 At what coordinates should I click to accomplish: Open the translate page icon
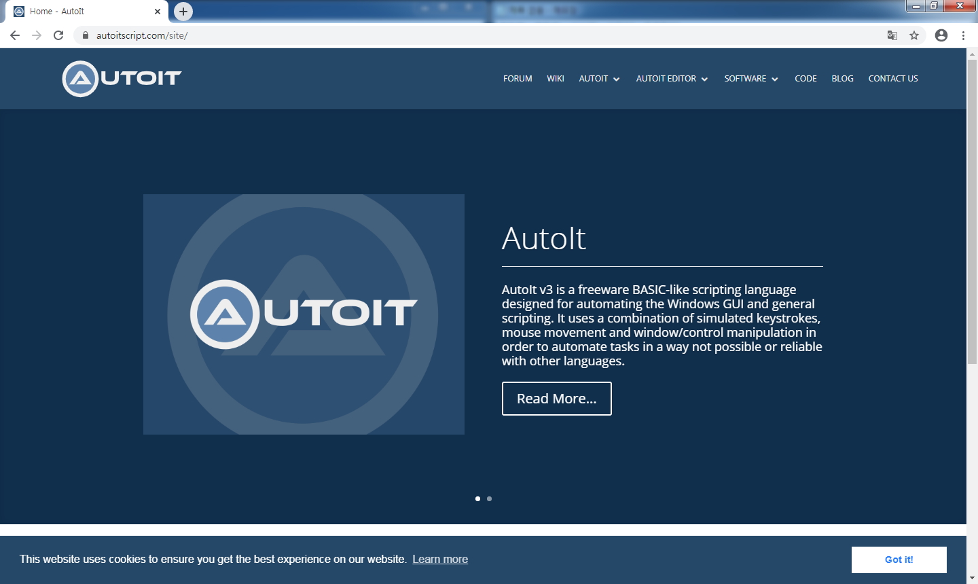892,35
